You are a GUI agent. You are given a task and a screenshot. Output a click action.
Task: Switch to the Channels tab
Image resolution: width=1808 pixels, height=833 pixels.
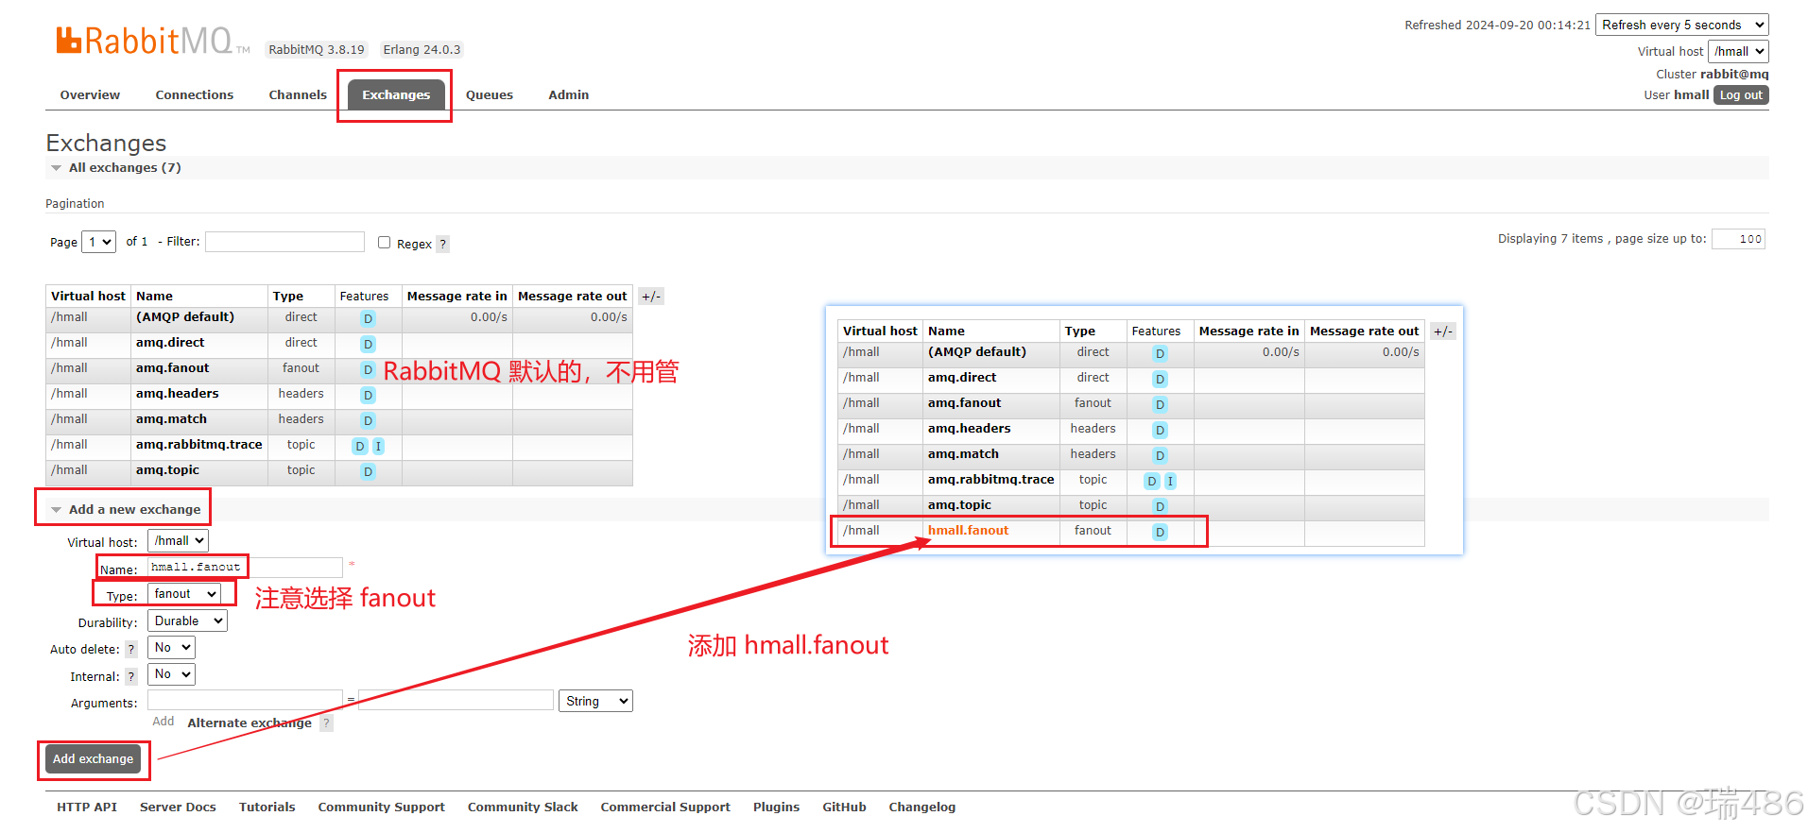[x=298, y=95]
